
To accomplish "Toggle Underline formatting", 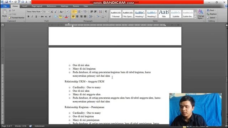I will (x=36, y=16).
